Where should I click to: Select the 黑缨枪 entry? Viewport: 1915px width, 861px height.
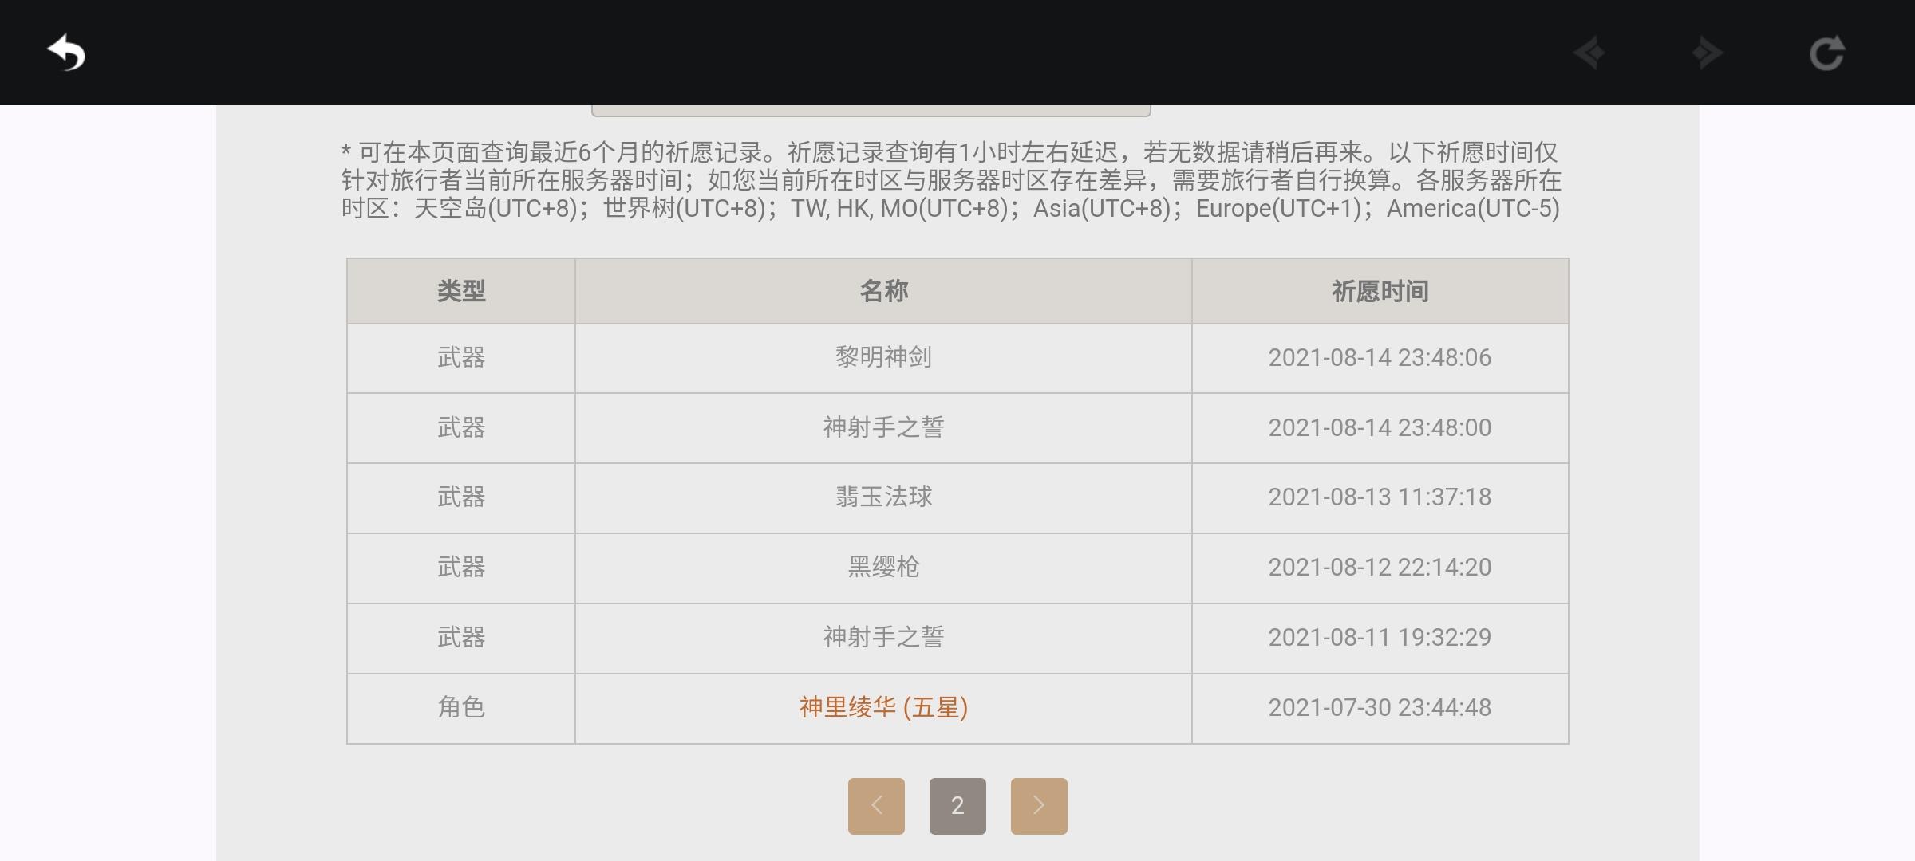pos(883,567)
